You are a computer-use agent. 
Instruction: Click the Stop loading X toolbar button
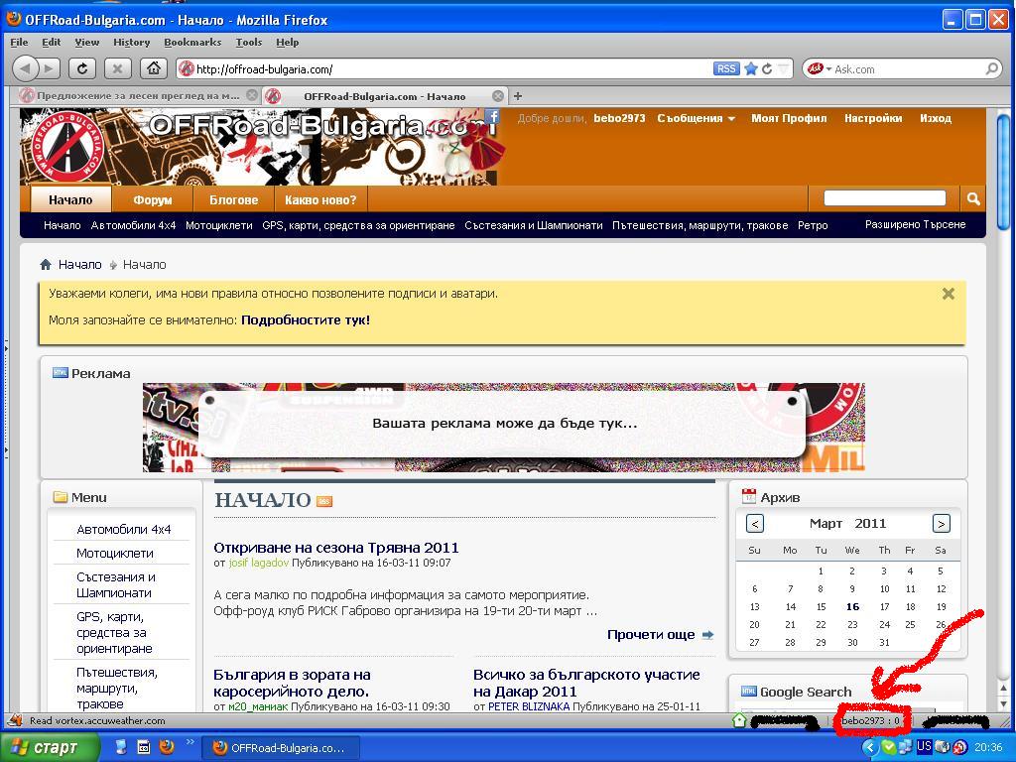point(117,68)
